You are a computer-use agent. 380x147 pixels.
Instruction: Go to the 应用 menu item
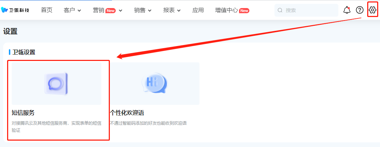click(x=198, y=10)
